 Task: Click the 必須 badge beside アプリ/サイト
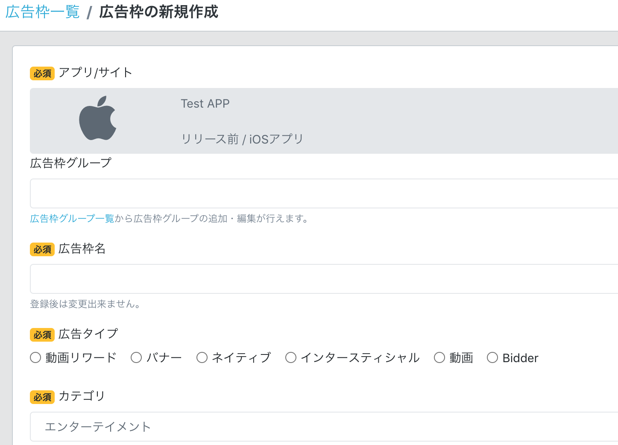click(42, 73)
